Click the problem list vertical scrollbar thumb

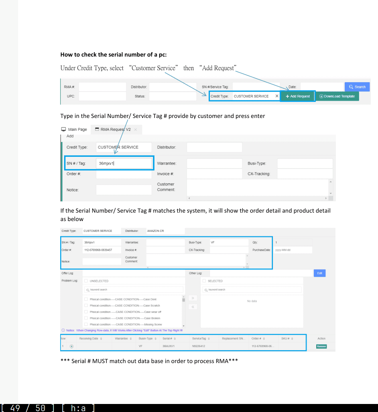click(183, 300)
